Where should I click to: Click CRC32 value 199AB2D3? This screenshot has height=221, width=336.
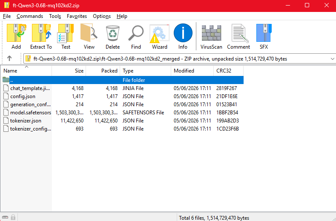click(x=227, y=121)
